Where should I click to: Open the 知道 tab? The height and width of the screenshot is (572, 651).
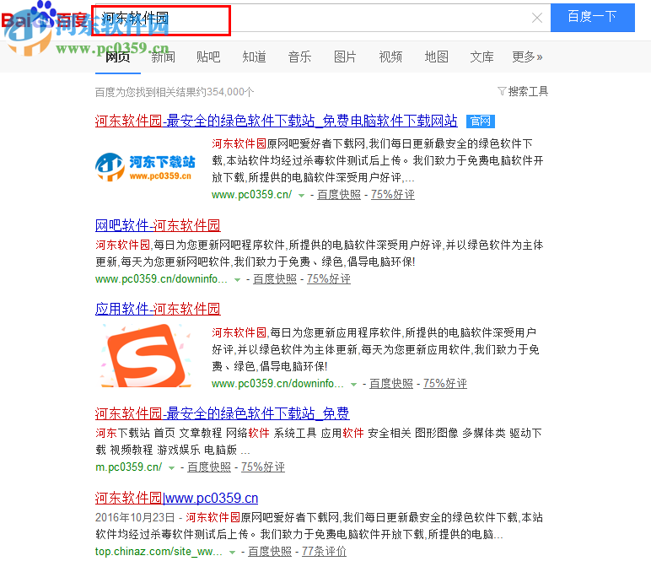pyautogui.click(x=254, y=57)
